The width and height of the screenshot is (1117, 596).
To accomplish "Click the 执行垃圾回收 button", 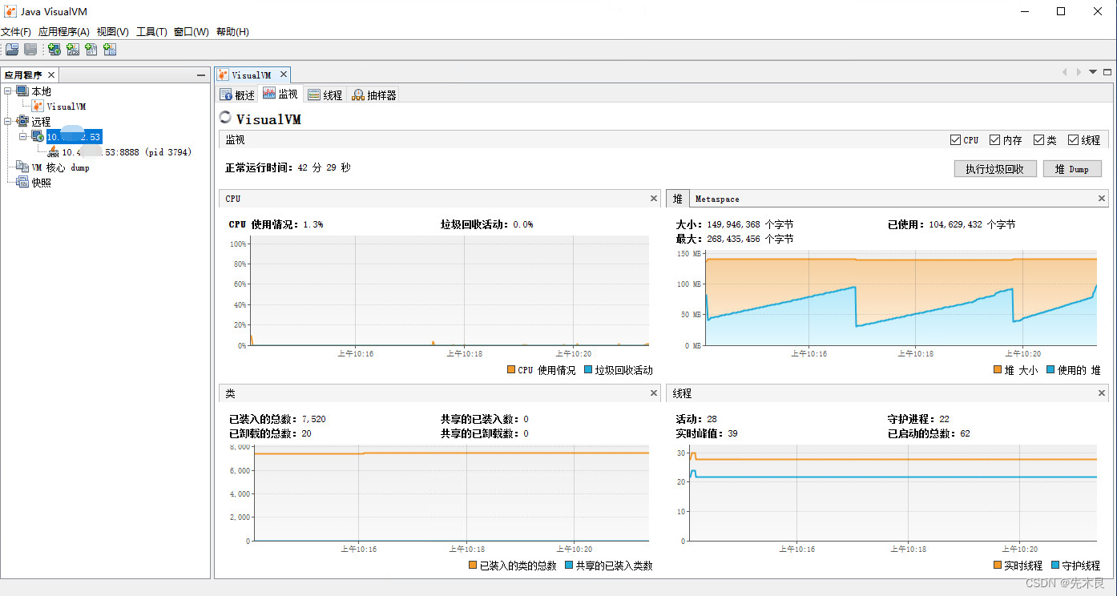I will pyautogui.click(x=994, y=168).
